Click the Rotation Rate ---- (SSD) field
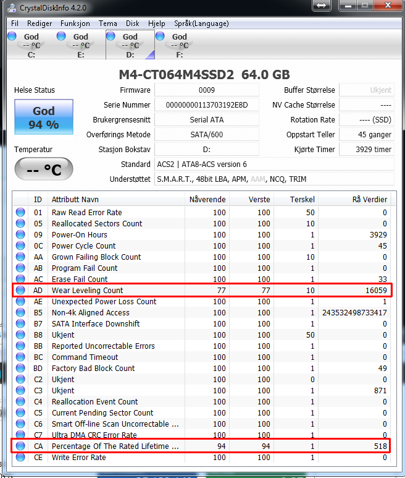This screenshot has height=478, width=405. coord(367,120)
